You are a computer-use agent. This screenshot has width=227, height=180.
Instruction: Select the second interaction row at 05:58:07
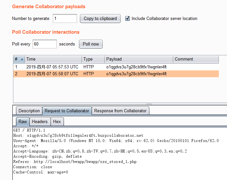click(98, 74)
